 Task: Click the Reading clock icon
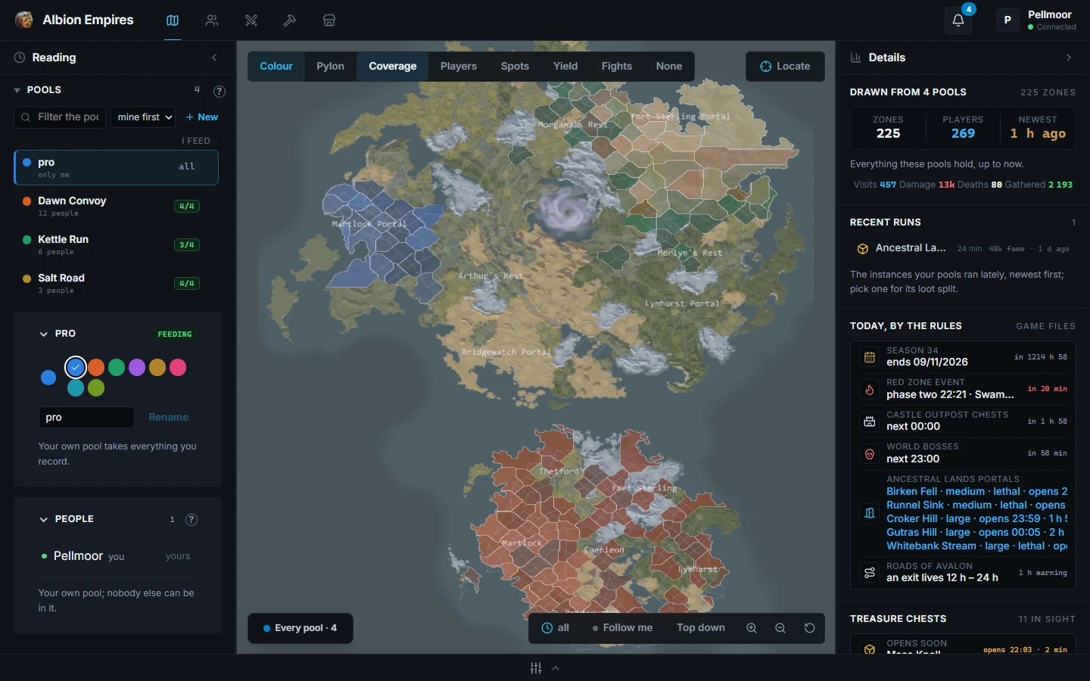pos(20,58)
